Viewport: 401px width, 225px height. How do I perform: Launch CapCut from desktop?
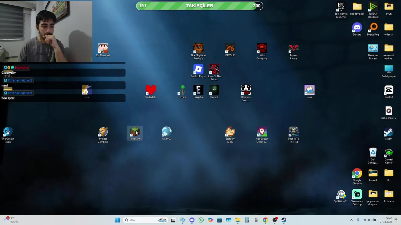(389, 92)
